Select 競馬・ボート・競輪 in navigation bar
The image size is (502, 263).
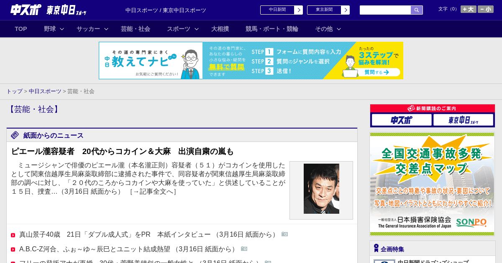click(x=272, y=29)
